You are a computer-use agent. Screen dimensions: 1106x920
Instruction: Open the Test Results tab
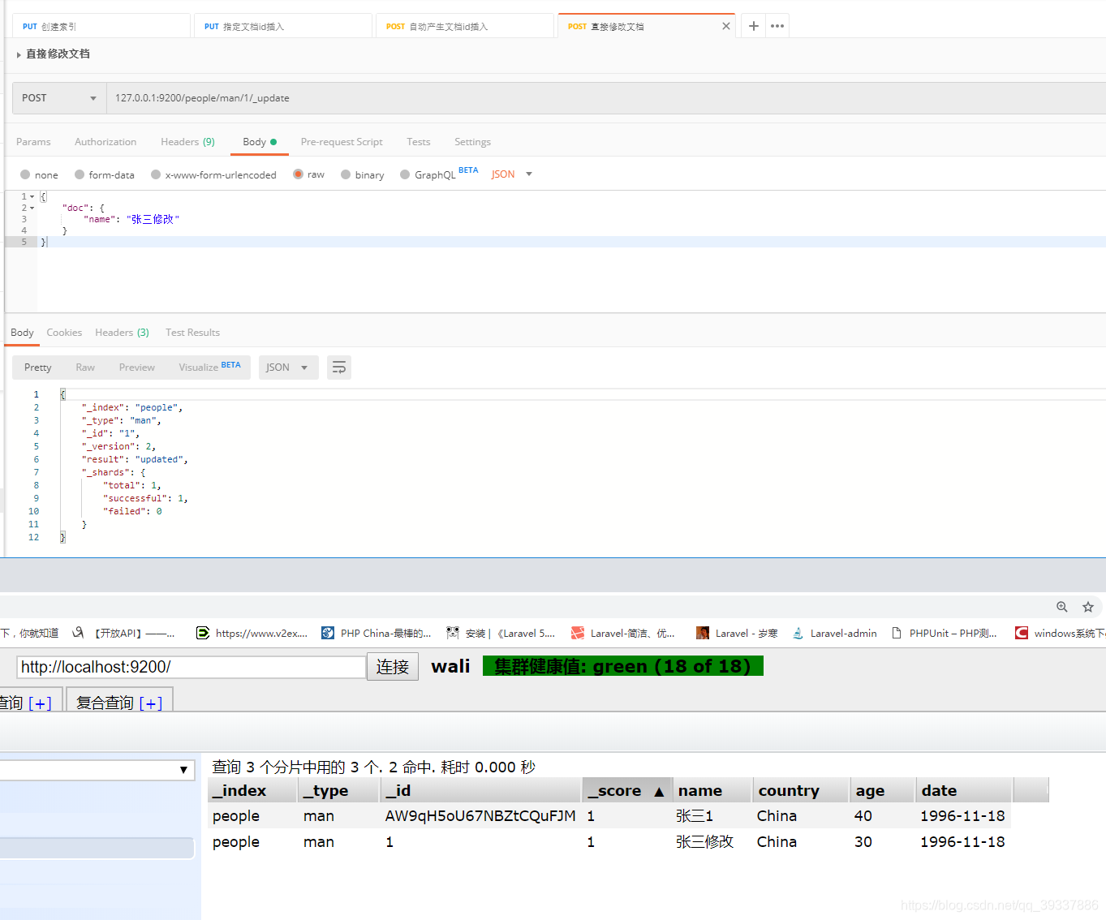(192, 333)
